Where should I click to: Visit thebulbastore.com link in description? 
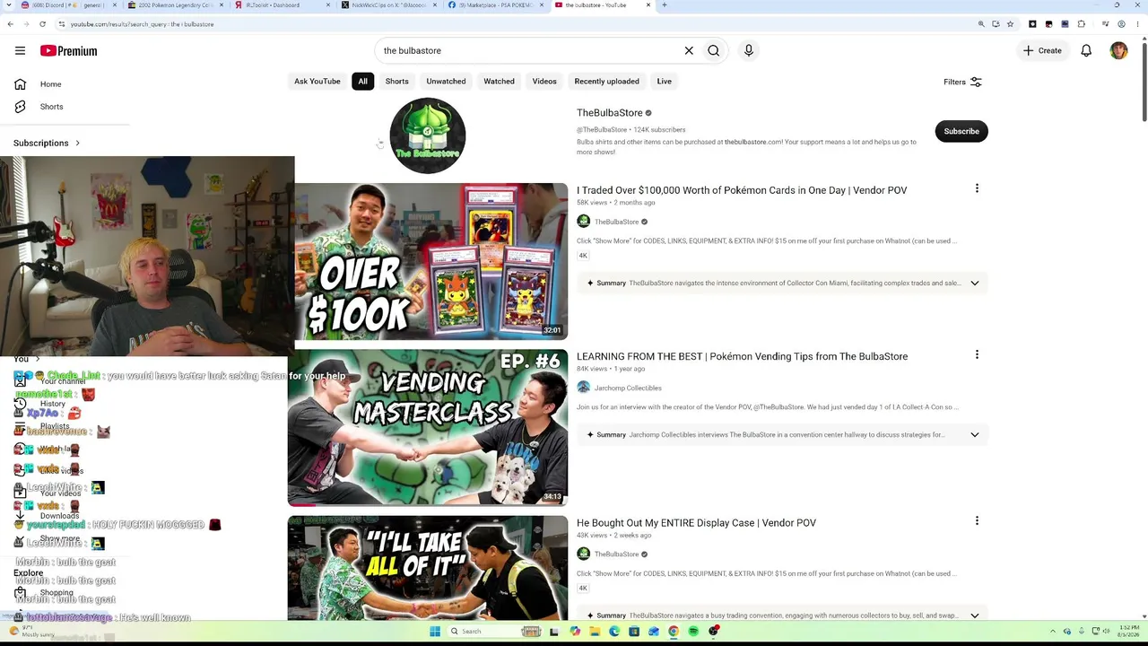tap(752, 142)
